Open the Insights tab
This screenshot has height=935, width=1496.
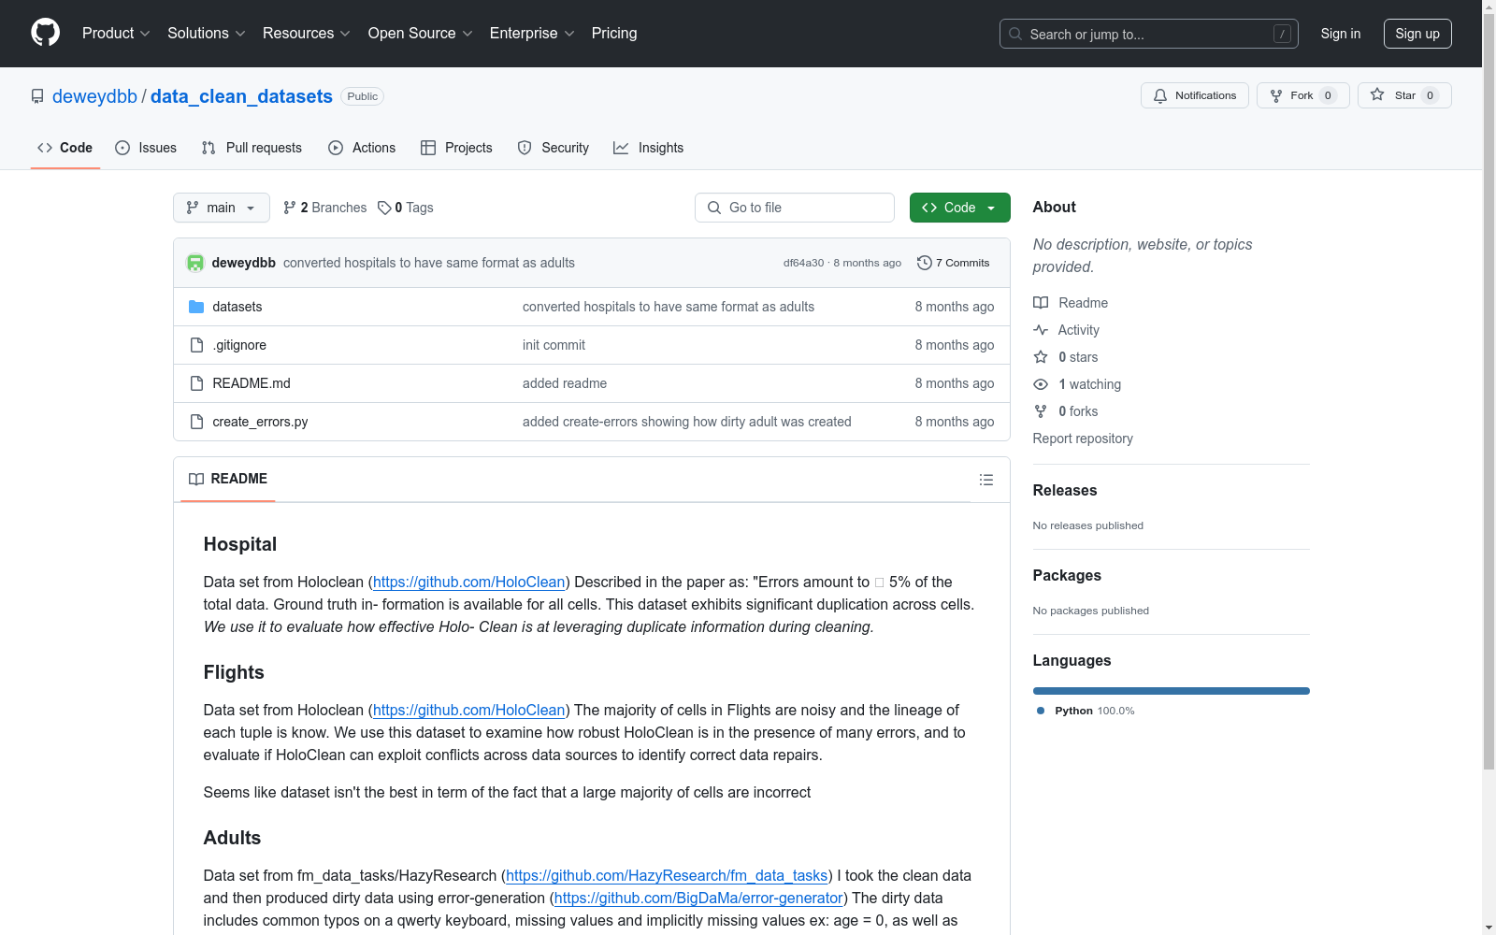point(649,148)
